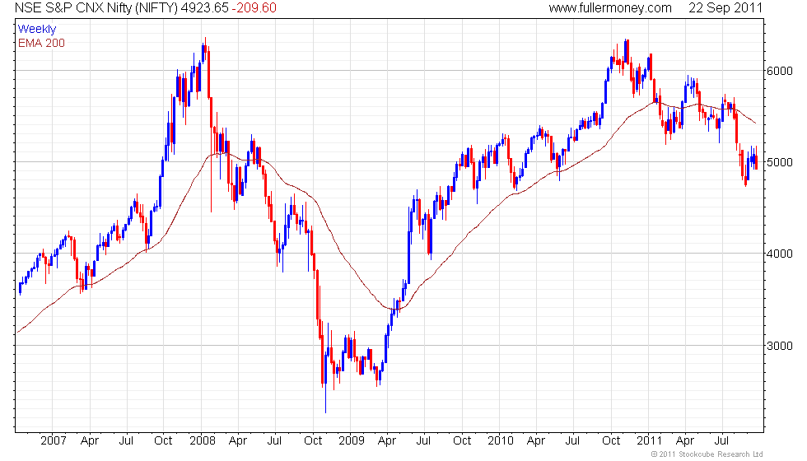Select the 2009 year label on time axis
The image size is (807, 461).
(352, 441)
